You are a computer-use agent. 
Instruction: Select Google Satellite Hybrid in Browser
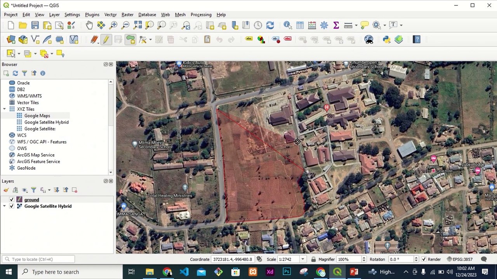[46, 122]
